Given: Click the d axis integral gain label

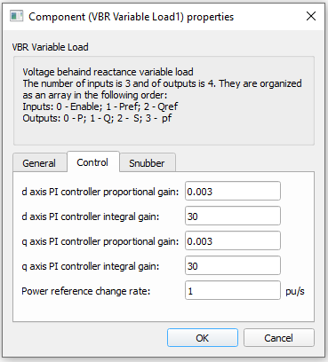Looking at the screenshot, I should pos(91,216).
